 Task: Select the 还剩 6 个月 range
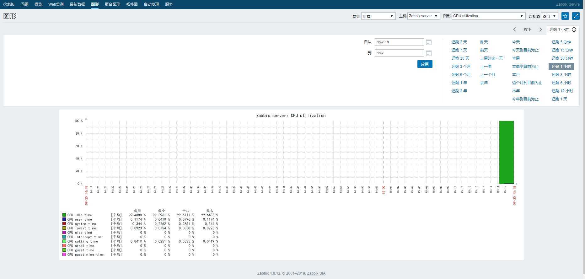(461, 75)
